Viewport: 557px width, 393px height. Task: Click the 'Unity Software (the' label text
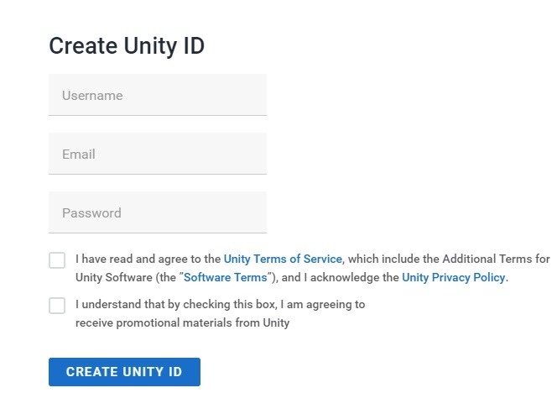point(126,277)
